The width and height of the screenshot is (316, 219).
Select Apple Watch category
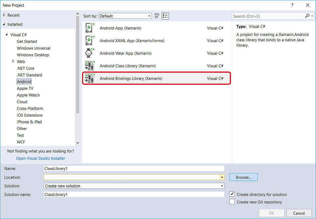tap(28, 95)
